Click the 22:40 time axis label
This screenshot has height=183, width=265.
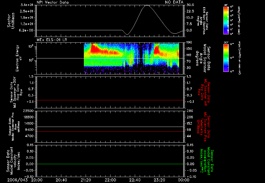[135, 180]
